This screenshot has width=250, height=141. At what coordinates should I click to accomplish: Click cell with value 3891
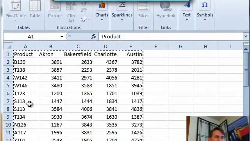coord(50,62)
